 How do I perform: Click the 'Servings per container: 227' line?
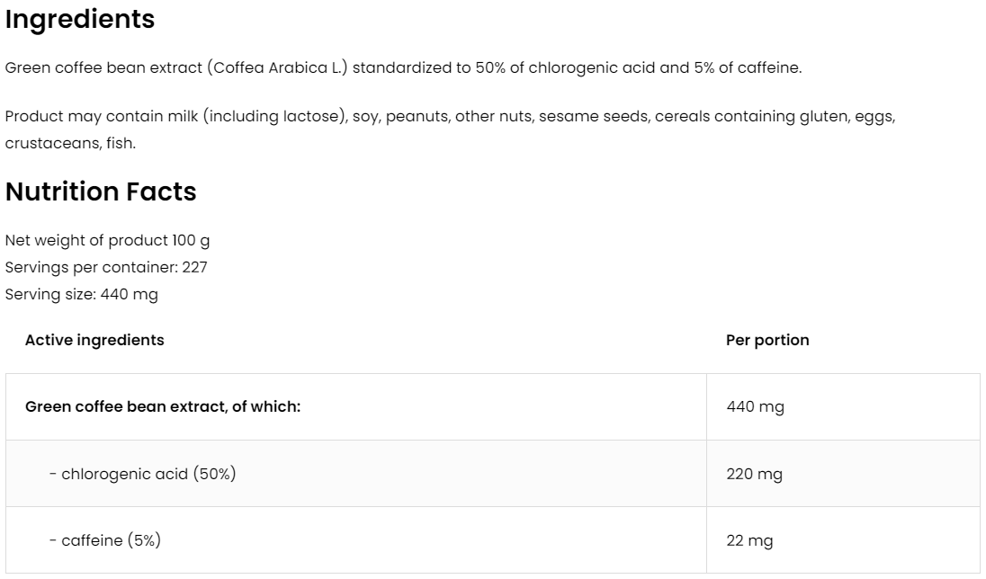click(x=106, y=268)
